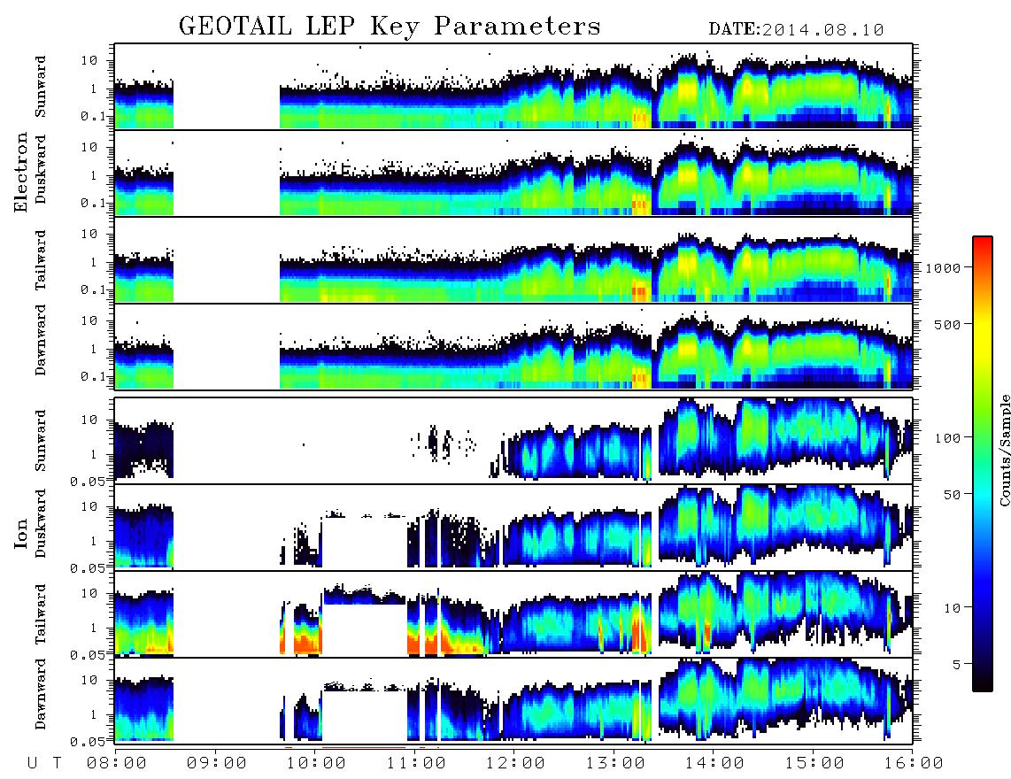The image size is (1011, 779).
Task: Click the "13:00" time tick label
Action: [x=614, y=763]
